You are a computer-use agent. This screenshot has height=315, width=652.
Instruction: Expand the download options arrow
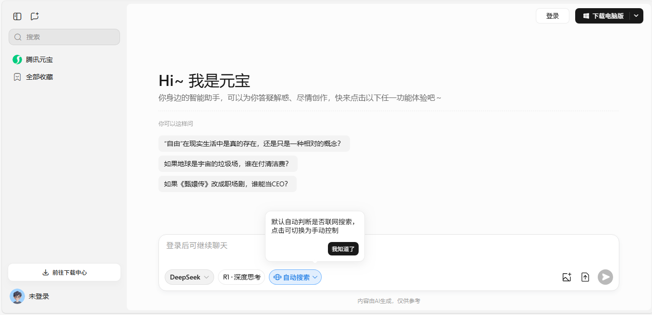click(636, 16)
